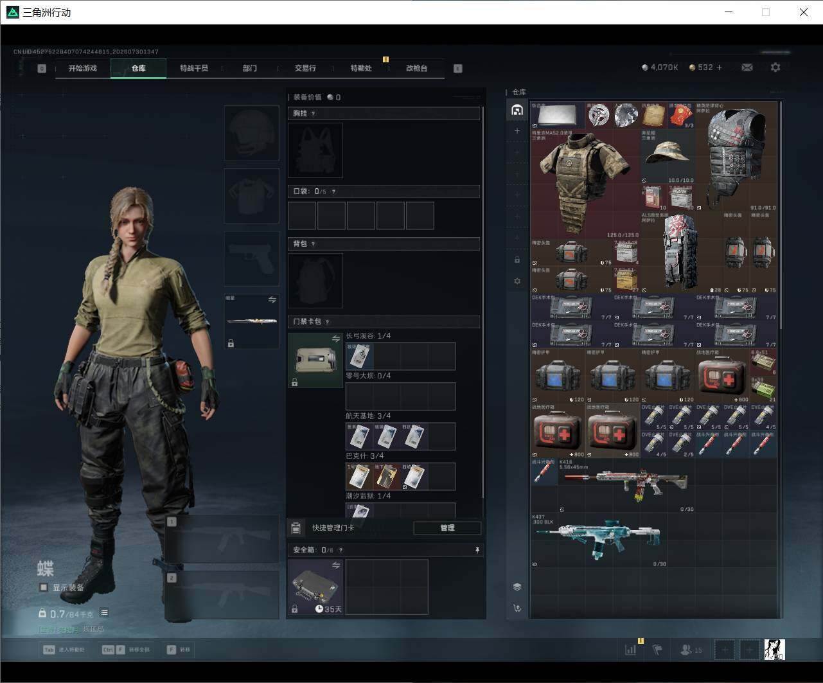Screen dimensions: 823x683
Task: Click the flag icon in bottom bar
Action: (x=657, y=650)
